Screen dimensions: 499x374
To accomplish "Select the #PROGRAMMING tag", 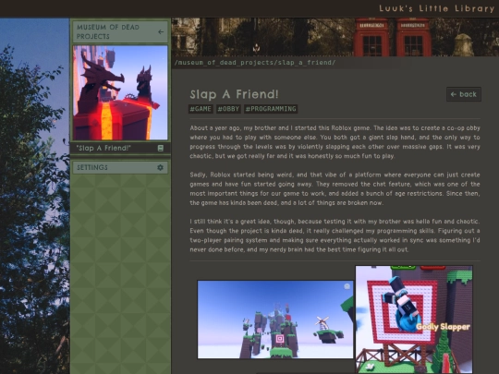I will [x=271, y=109].
